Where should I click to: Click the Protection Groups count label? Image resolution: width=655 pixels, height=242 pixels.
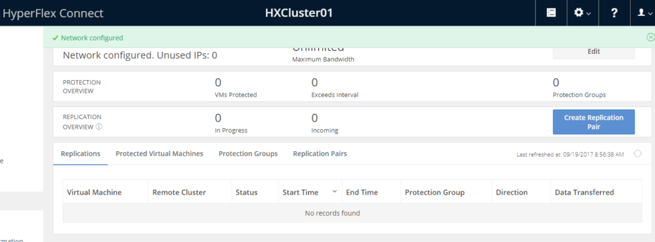[579, 95]
